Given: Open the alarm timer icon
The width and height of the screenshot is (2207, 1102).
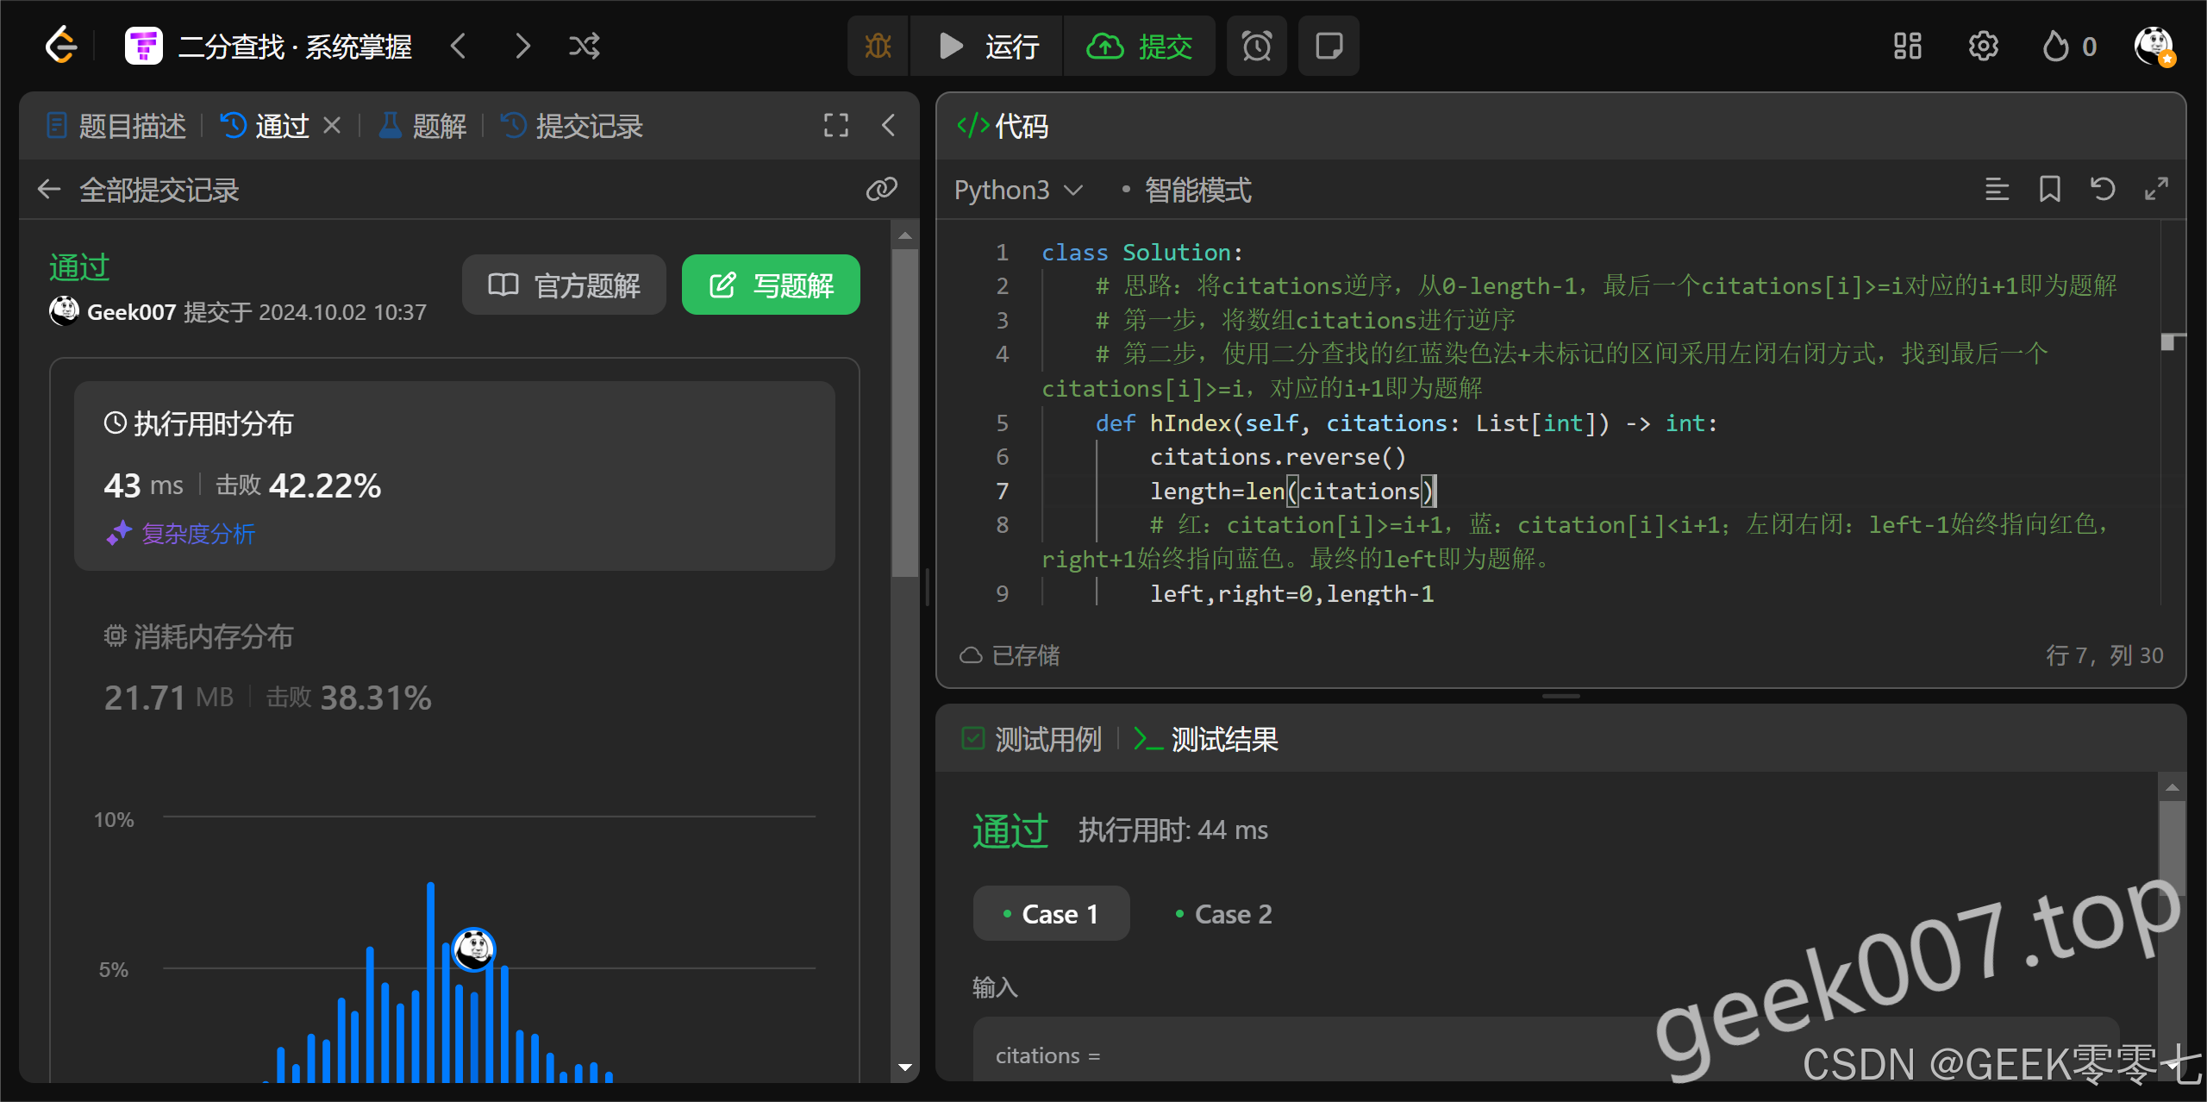Looking at the screenshot, I should point(1256,46).
